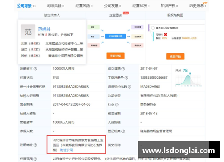Click the red icon beside shareholder 范明科

click(165, 34)
